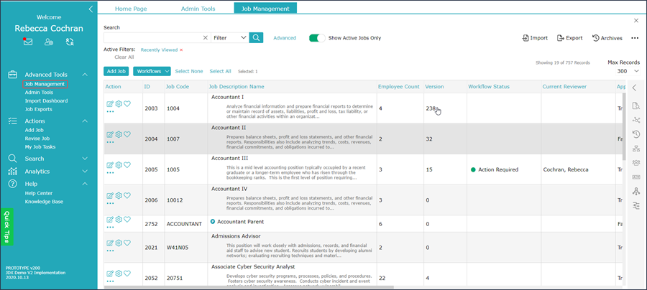Favorite Accountant III with the heart icon
This screenshot has height=290, width=647.
pyautogui.click(x=127, y=164)
